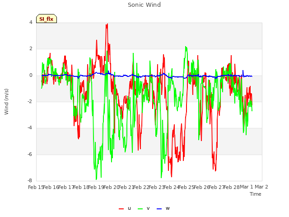Screen dimensions: 289x217
Task: Click the 'Mar 2' x-axis label
Action: 261,187
